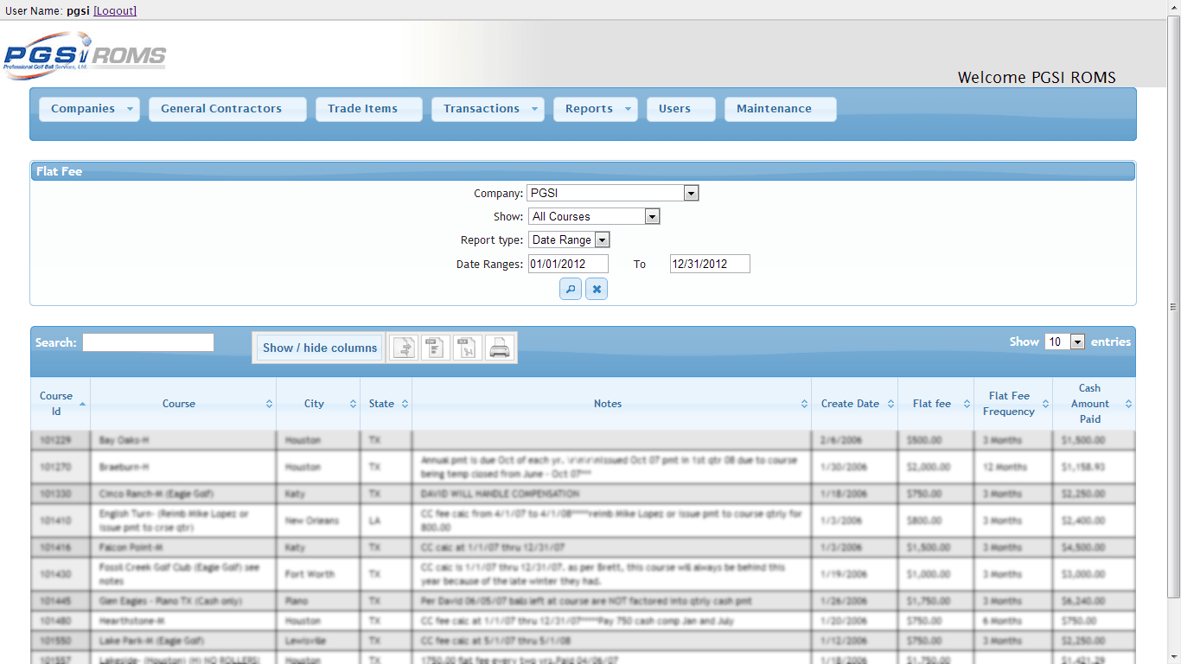Change the entries-per-page dropdown

(1064, 342)
